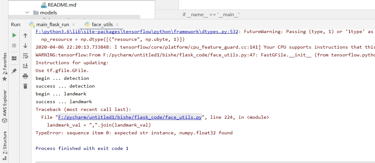Image resolution: width=375 pixels, height=163 pixels.
Task: Click the np_resource = np.dtype code line
Action: click(x=113, y=40)
